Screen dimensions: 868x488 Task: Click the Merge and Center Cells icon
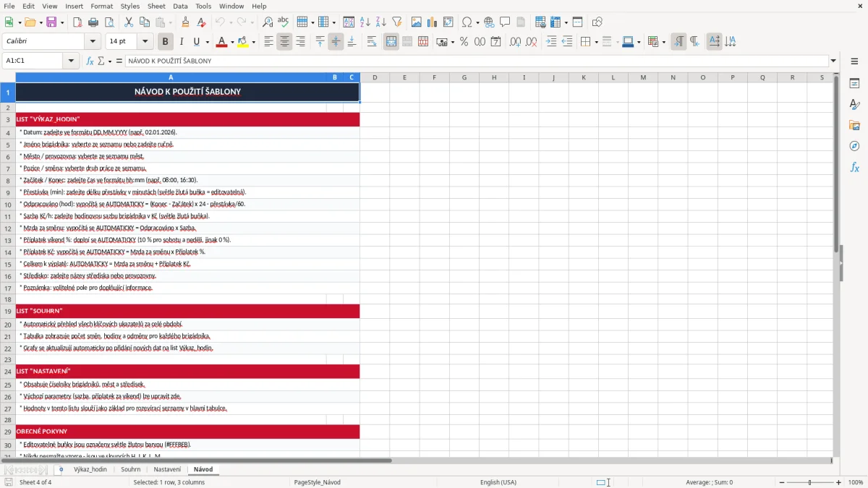(391, 42)
